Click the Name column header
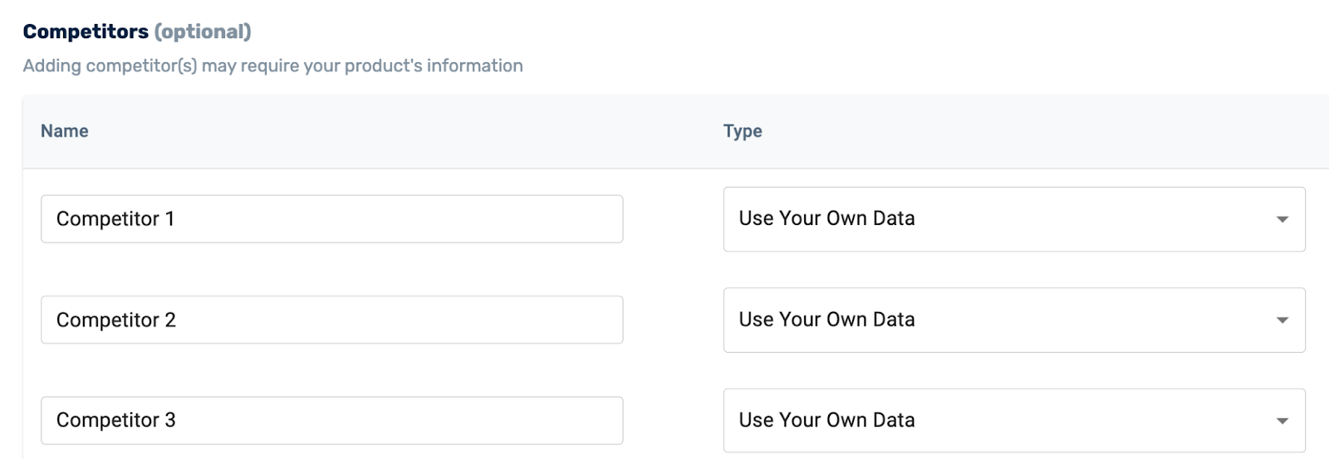This screenshot has height=459, width=1329. click(64, 131)
